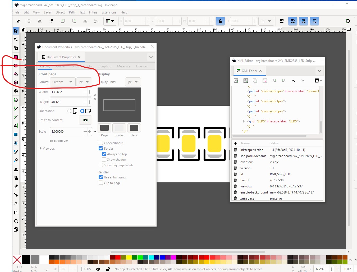The width and height of the screenshot is (357, 272).
Task: Select the Connector tool
Action: (16, 195)
